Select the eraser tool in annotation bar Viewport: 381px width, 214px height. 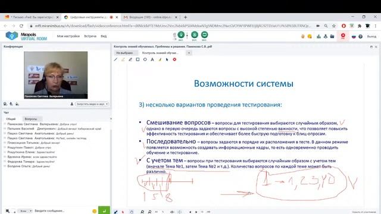pos(160,59)
